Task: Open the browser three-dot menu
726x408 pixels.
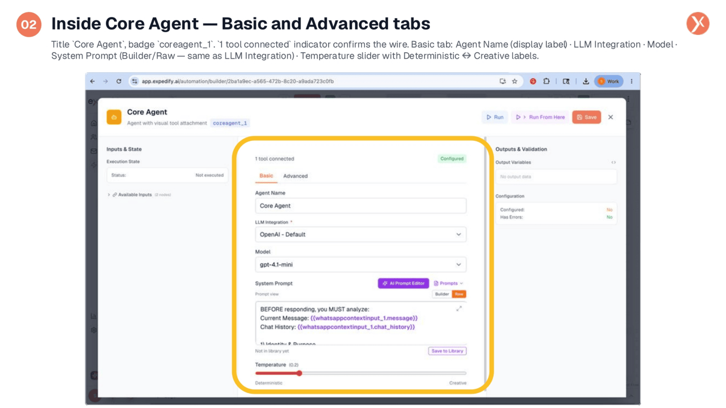Action: click(631, 81)
